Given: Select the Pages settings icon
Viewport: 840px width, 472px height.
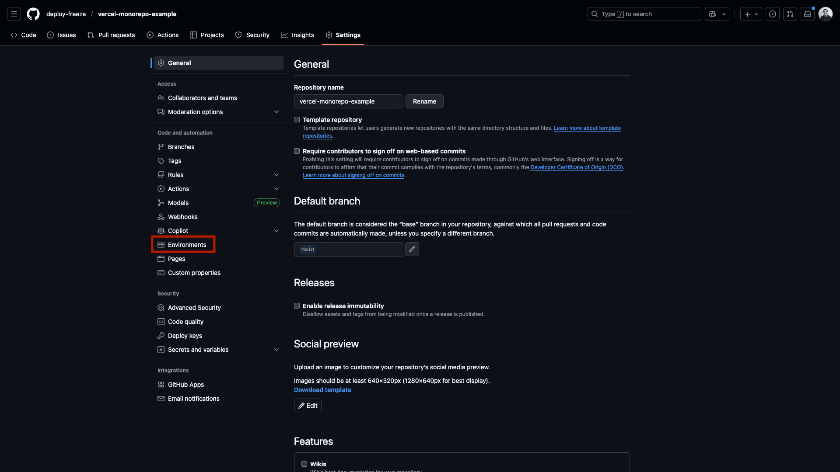Looking at the screenshot, I should 161,259.
